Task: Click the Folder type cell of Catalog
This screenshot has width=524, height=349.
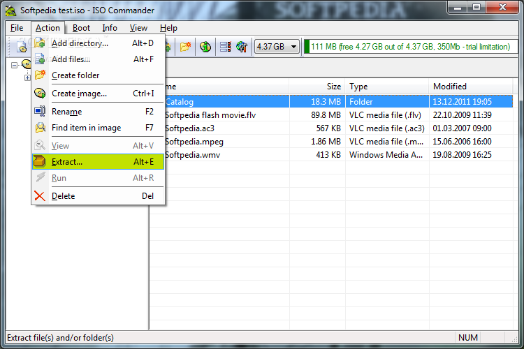Action: pos(361,102)
